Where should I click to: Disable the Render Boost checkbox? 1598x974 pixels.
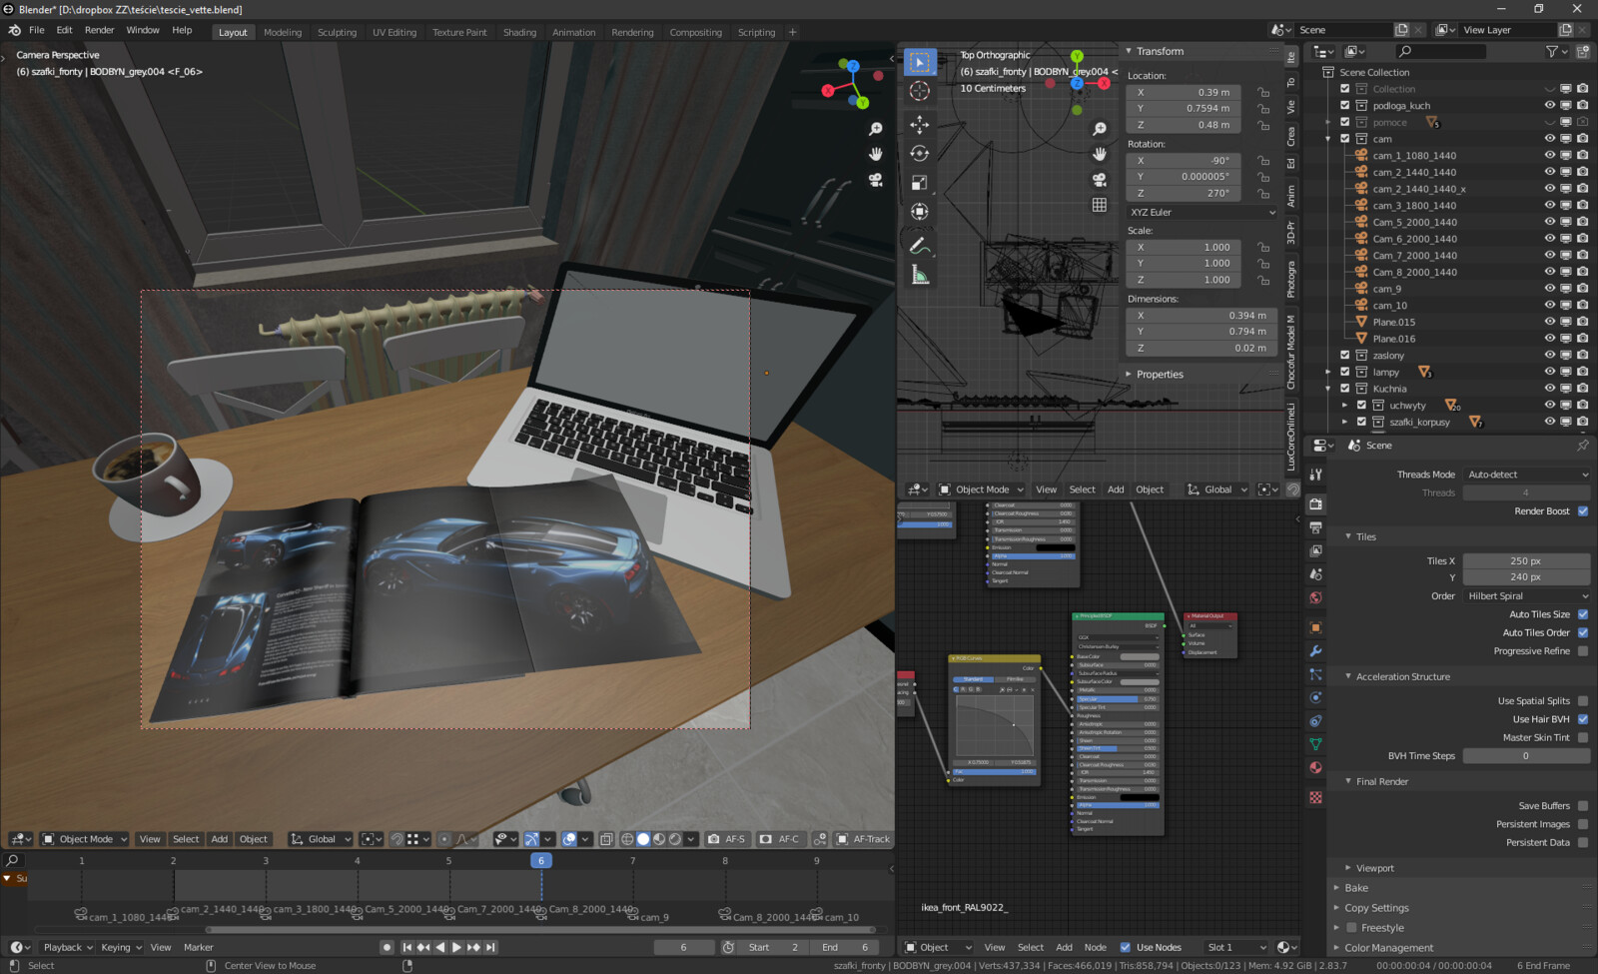tap(1583, 511)
